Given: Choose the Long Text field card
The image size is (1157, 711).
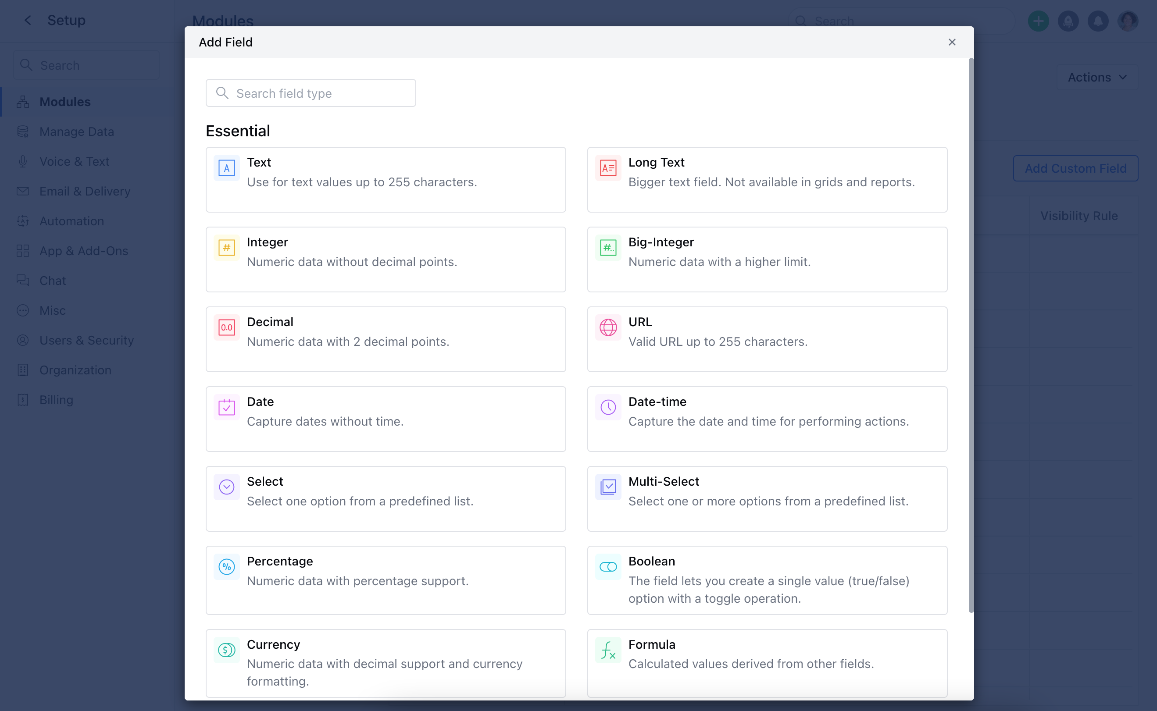Looking at the screenshot, I should [767, 180].
